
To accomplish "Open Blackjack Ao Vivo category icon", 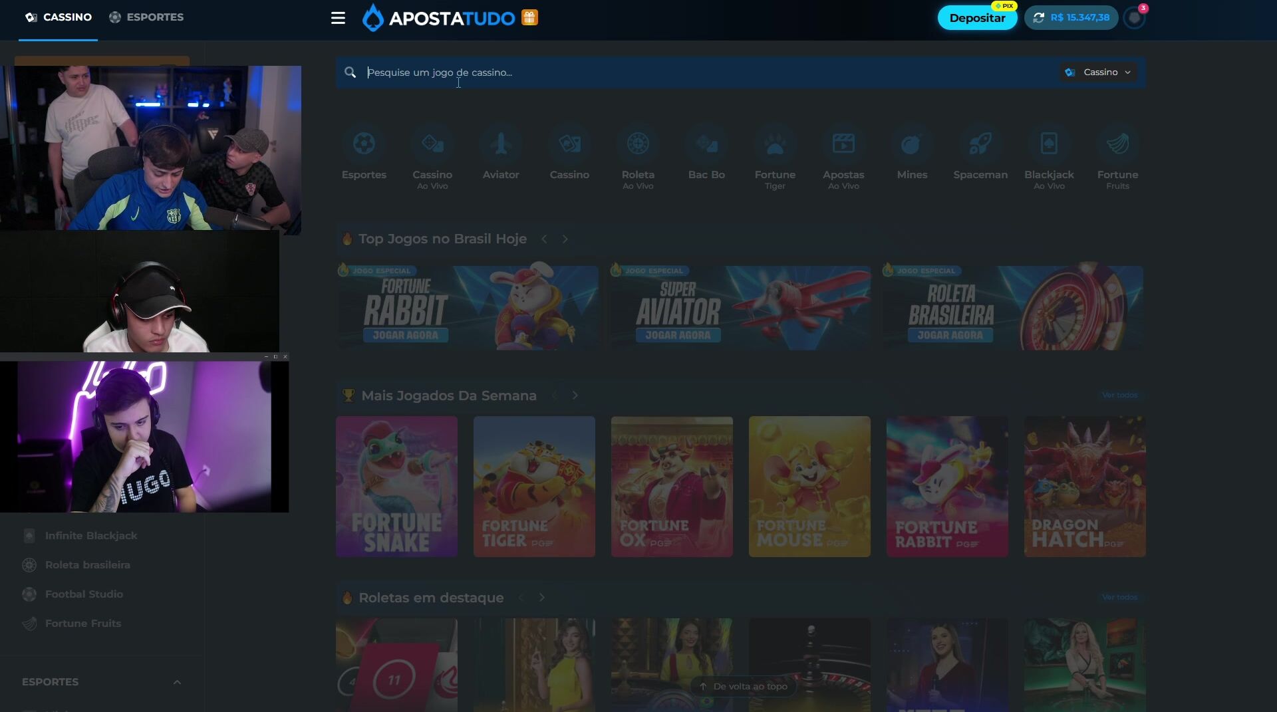I will tap(1049, 144).
